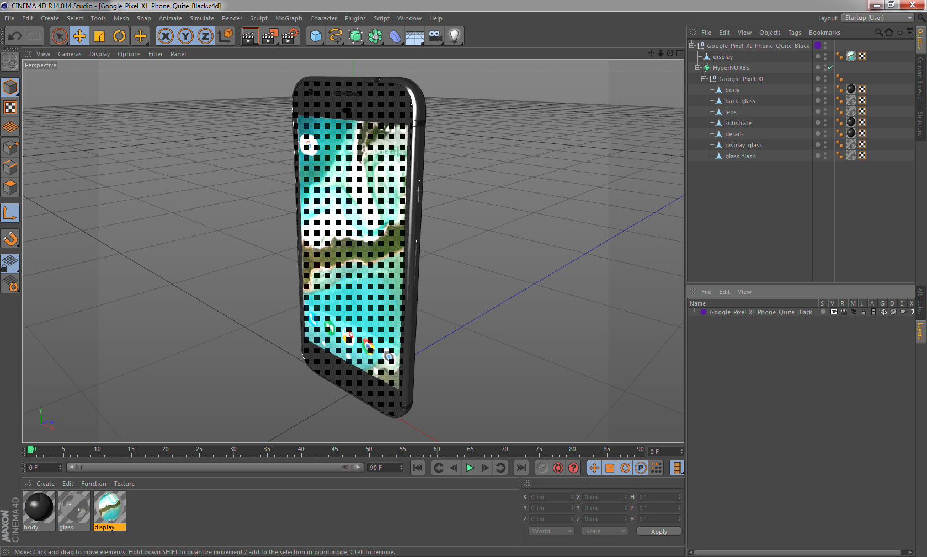Select the display_glass object

743,145
